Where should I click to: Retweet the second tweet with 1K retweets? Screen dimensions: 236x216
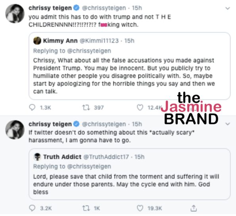[x=86, y=208]
